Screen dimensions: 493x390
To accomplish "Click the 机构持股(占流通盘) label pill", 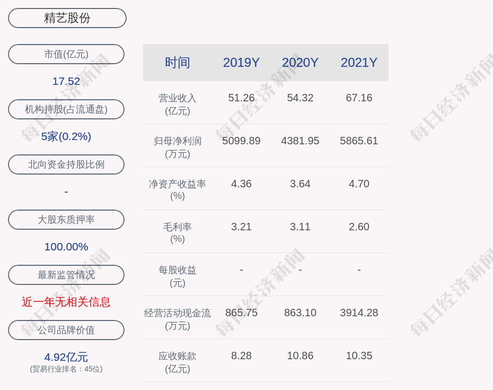I will click(66, 109).
